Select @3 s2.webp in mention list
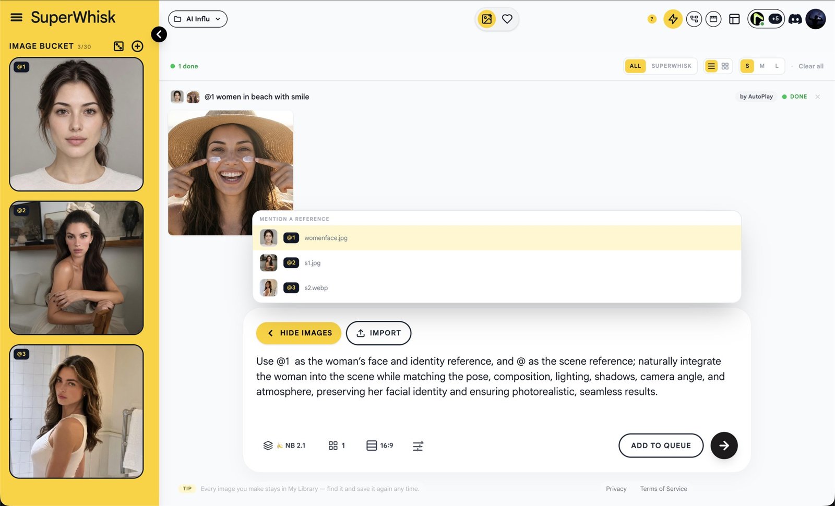This screenshot has height=506, width=835. click(497, 288)
